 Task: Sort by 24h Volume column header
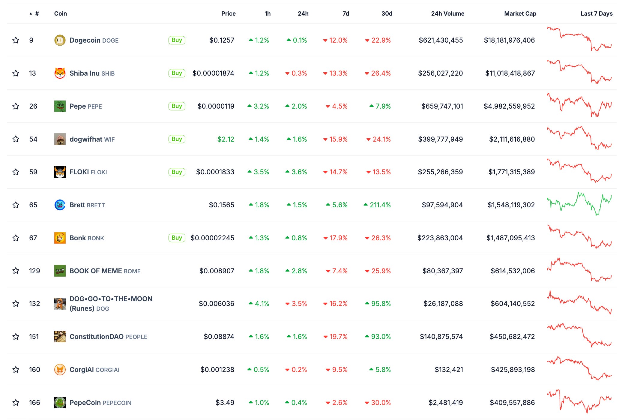coord(447,13)
